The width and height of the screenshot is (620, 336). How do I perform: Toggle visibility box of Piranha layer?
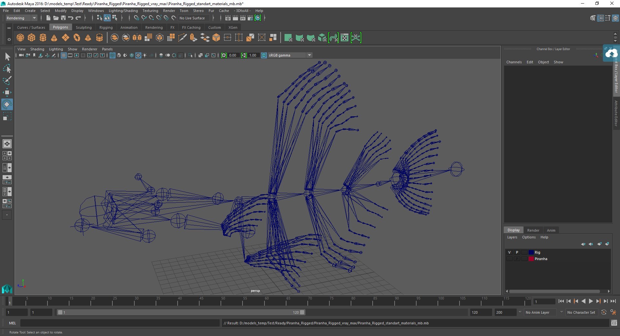coord(509,259)
